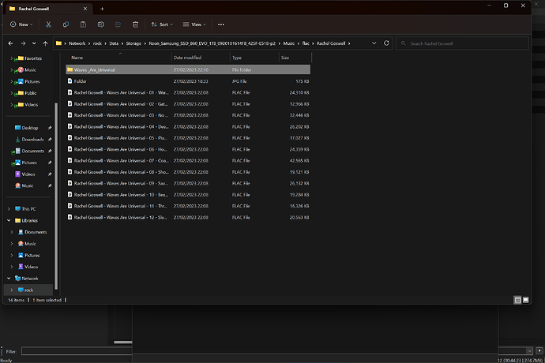Open the New item menu
Image resolution: width=545 pixels, height=363 pixels.
coord(23,25)
